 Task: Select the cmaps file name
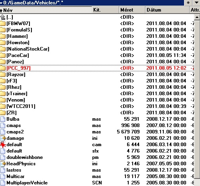14,125
